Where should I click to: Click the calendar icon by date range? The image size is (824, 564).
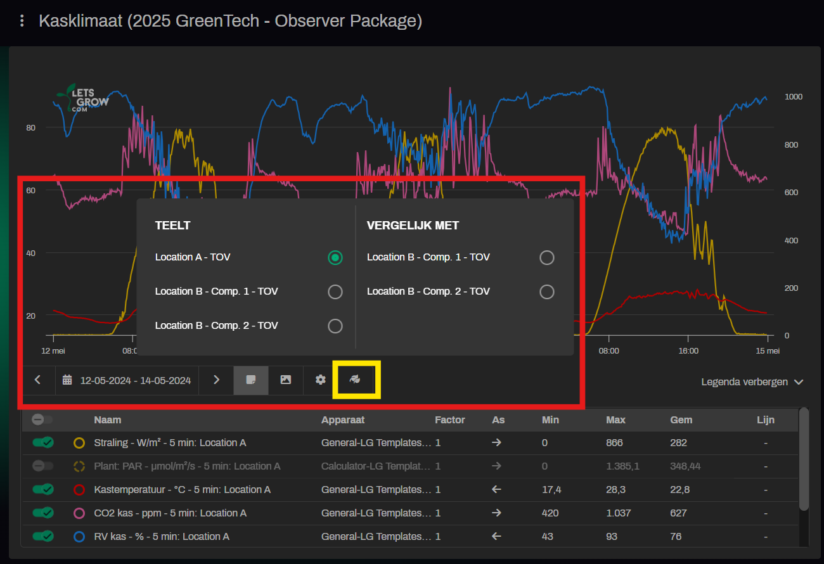point(67,380)
